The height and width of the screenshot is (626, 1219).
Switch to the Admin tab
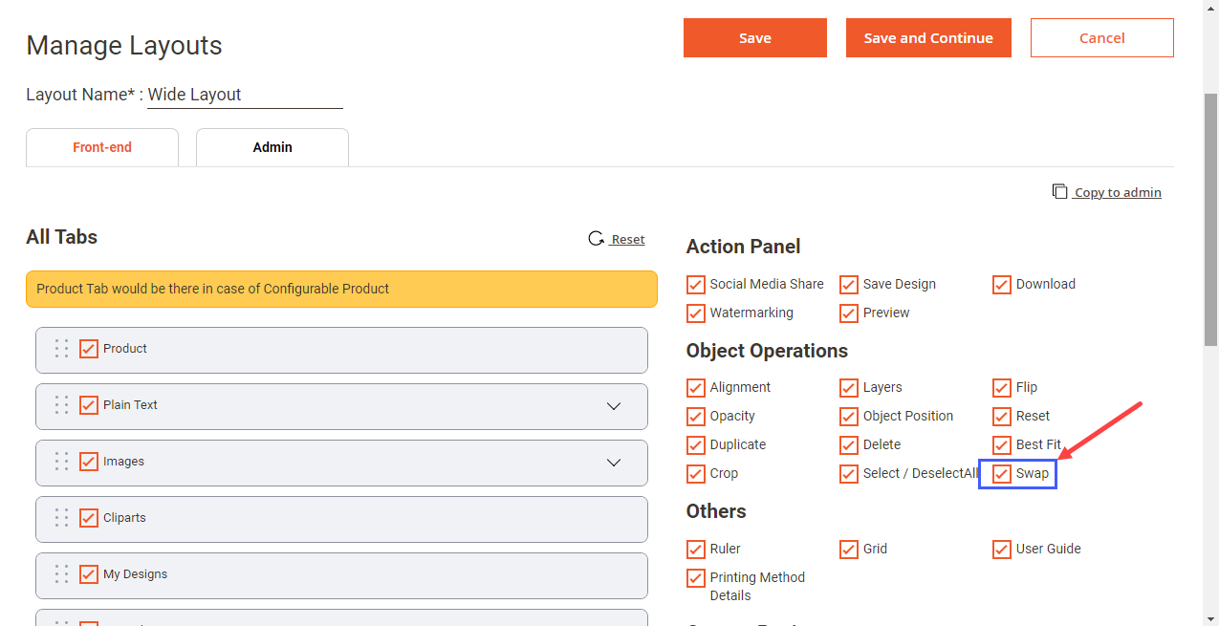click(x=272, y=148)
